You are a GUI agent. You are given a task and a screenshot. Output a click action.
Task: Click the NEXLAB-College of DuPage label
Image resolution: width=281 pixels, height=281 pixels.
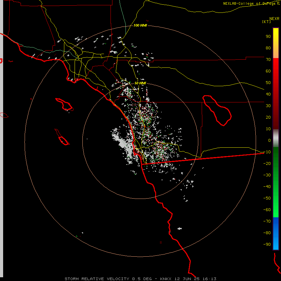click(250, 3)
